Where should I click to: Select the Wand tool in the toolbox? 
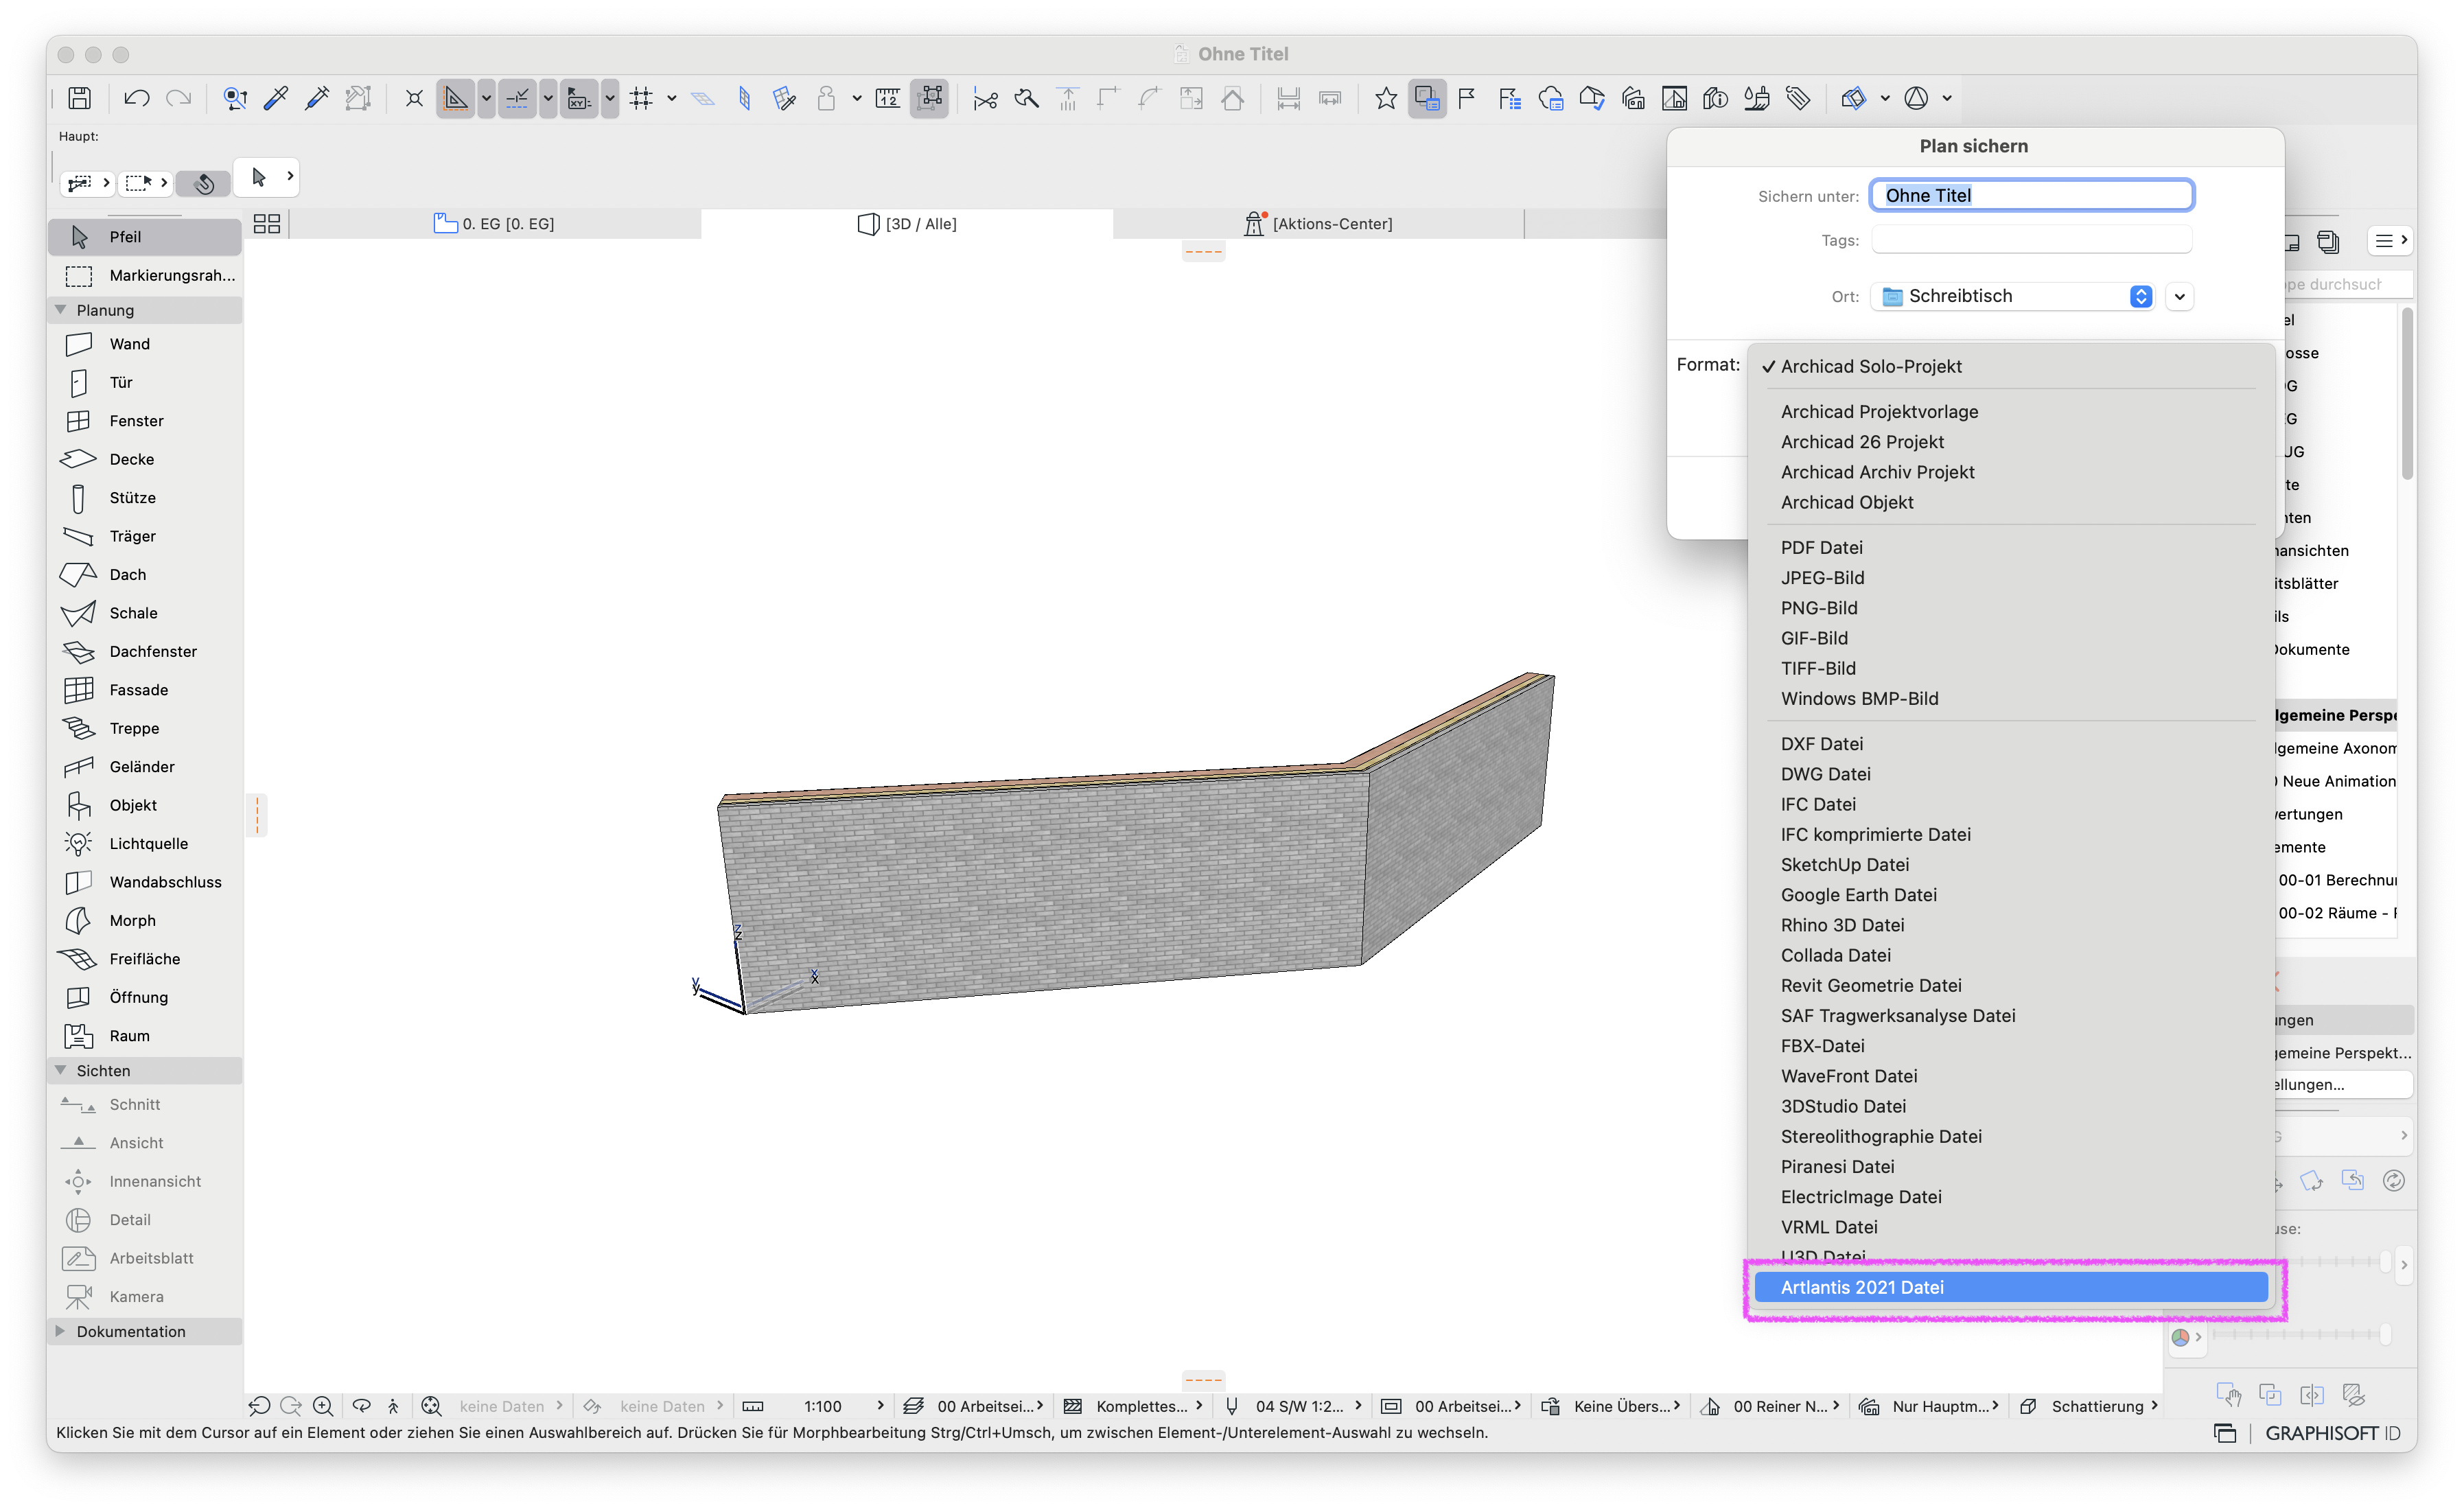pos(145,344)
